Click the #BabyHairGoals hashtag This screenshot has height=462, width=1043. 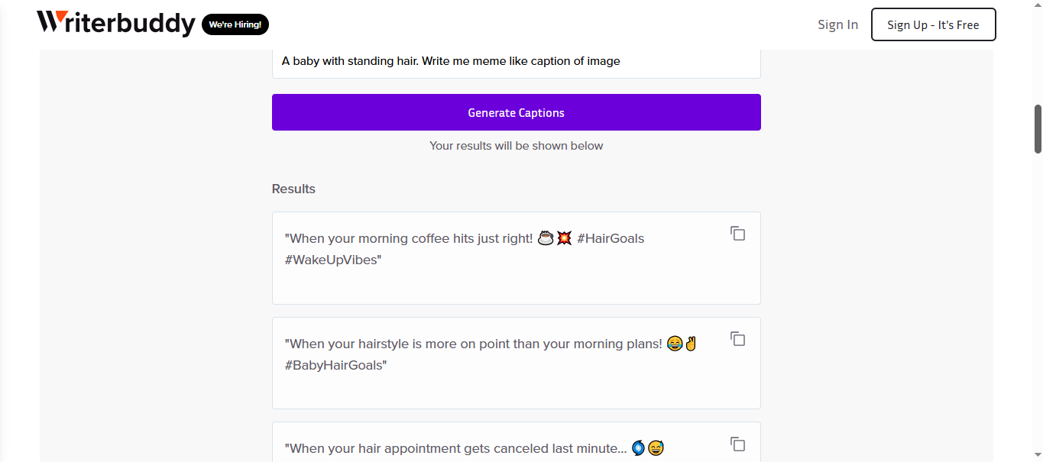[335, 365]
